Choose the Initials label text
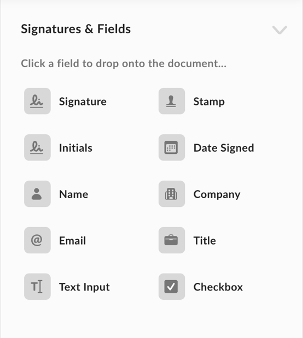The width and height of the screenshot is (303, 338). coord(76,148)
